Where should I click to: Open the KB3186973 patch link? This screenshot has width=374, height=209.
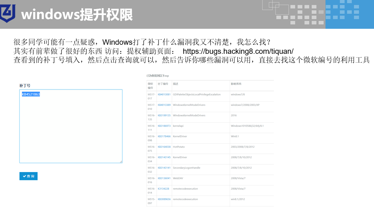pos(164,126)
